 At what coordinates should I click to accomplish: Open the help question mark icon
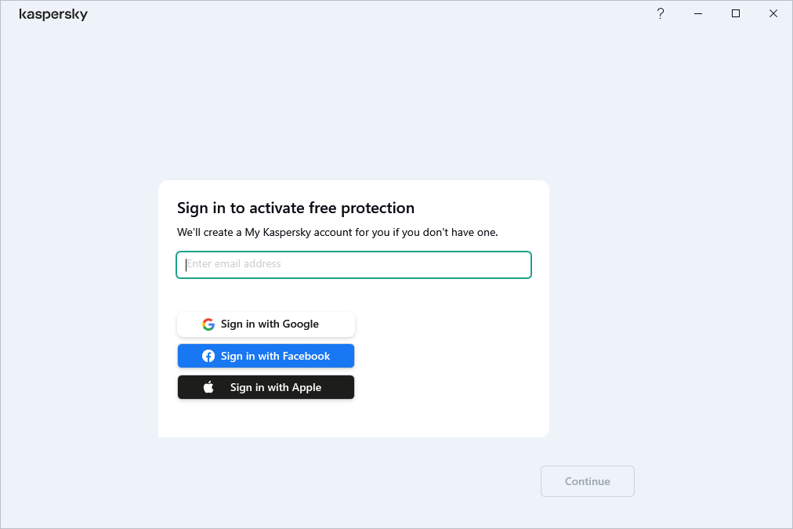[660, 13]
